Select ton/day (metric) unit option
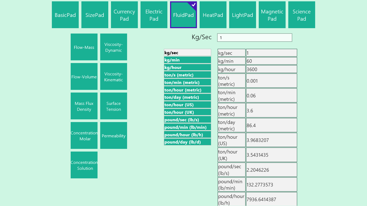 pyautogui.click(x=188, y=97)
